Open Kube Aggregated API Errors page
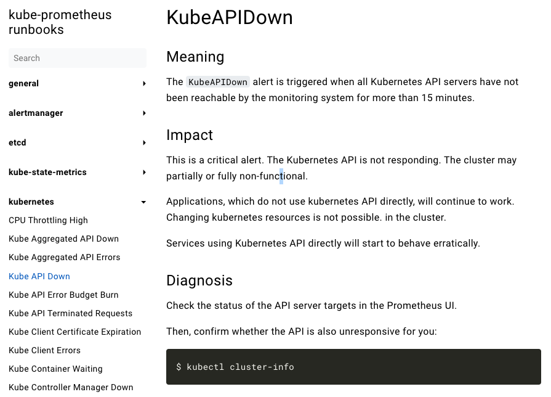 (64, 258)
